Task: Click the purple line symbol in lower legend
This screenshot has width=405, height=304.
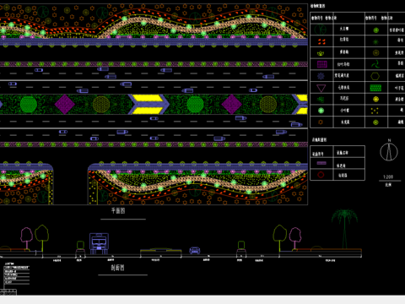Action: [321, 163]
